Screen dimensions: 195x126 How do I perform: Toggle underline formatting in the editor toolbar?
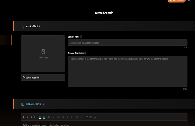(31, 117)
